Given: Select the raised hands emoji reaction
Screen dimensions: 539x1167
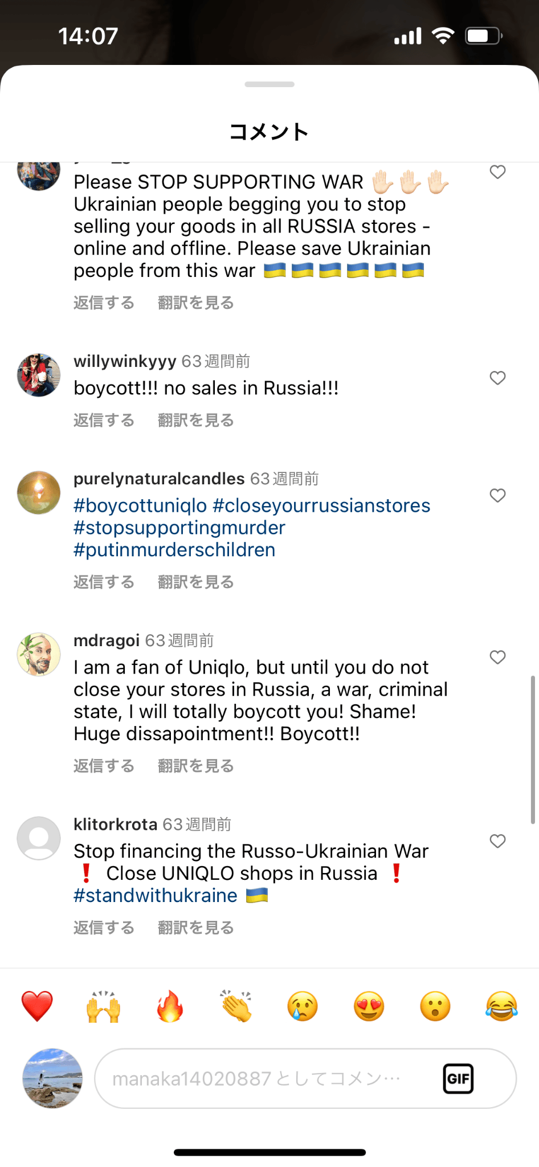Looking at the screenshot, I should [103, 1006].
